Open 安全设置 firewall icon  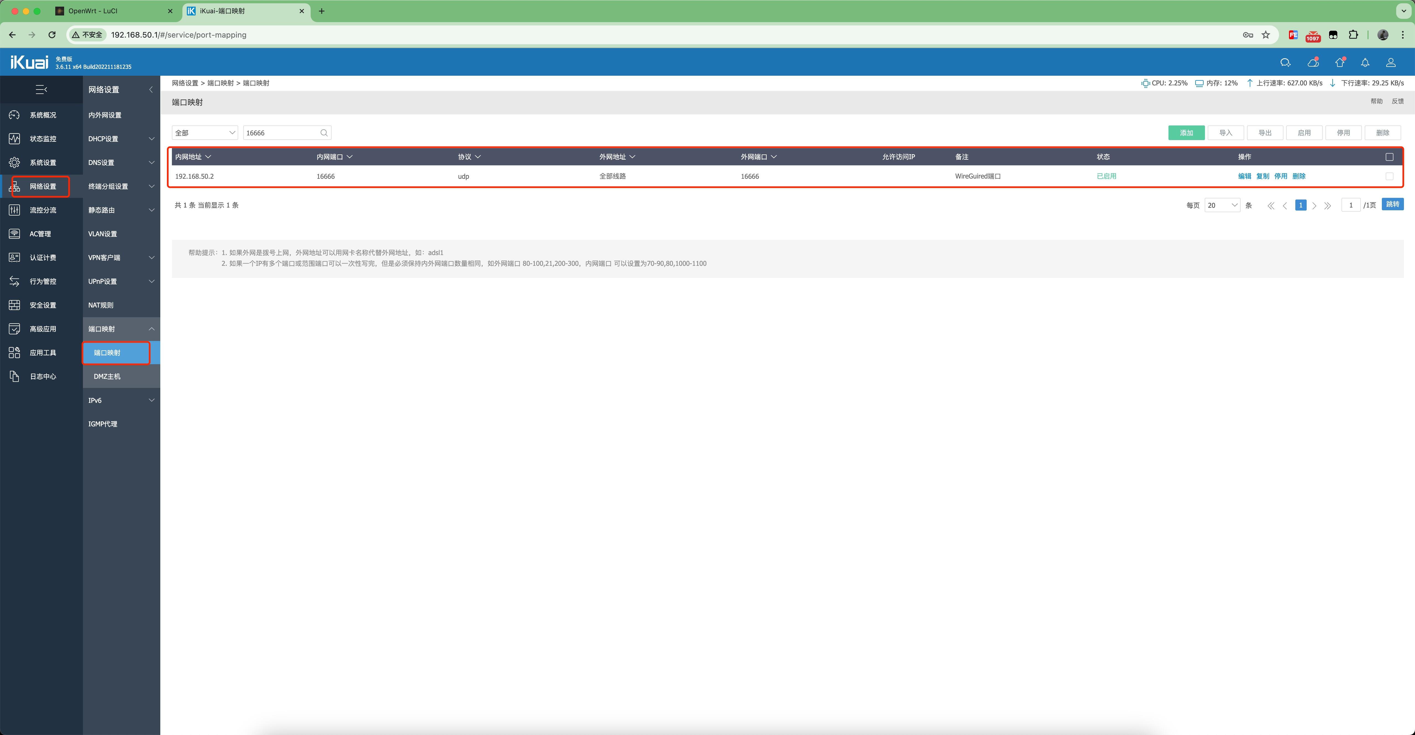tap(14, 305)
